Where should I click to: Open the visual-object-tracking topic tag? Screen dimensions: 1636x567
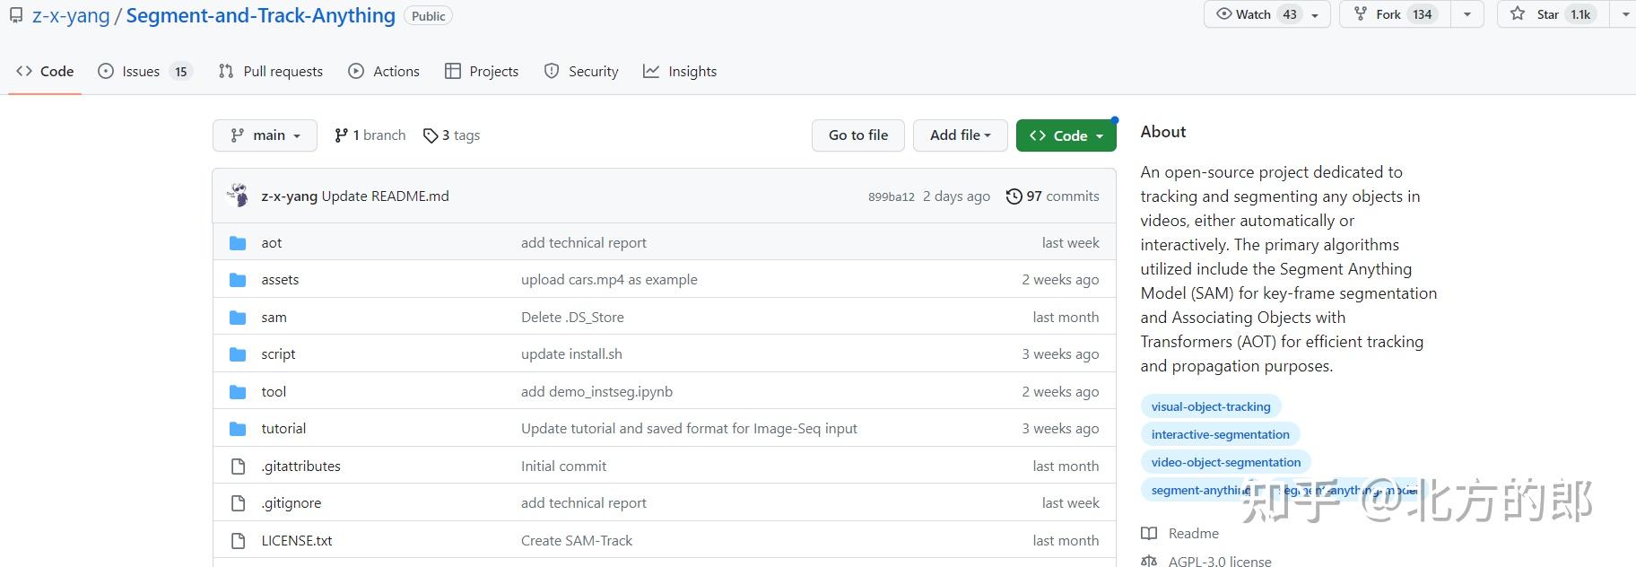point(1211,407)
